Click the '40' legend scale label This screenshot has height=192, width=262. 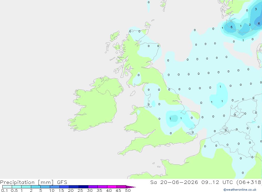(x=109, y=190)
